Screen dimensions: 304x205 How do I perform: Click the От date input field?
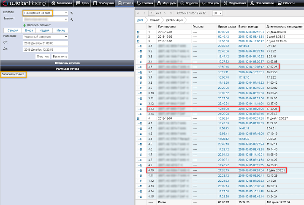tap(45, 43)
